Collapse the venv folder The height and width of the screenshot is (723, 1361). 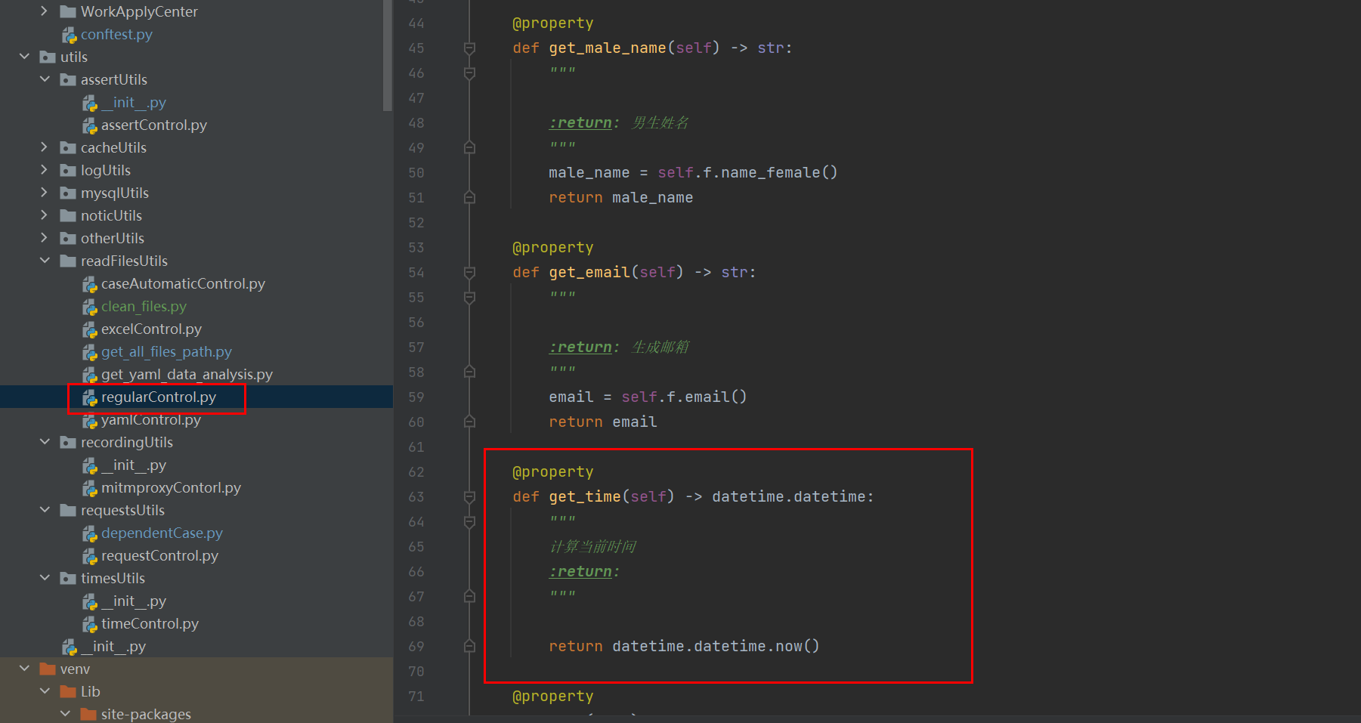24,669
